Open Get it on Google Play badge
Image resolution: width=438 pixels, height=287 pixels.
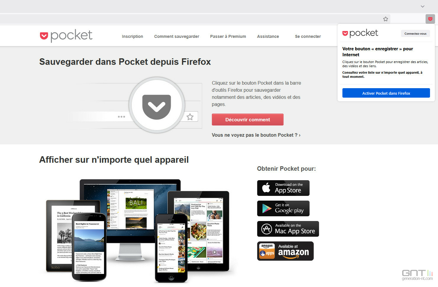pos(283,208)
